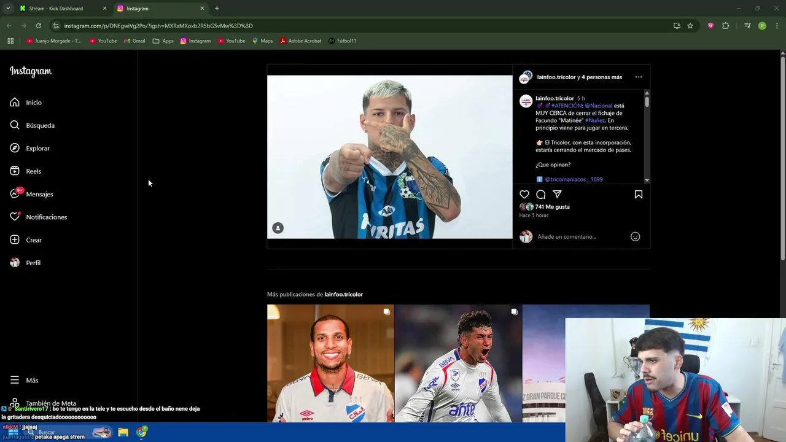Like the post with heart icon
The width and height of the screenshot is (786, 442).
524,195
